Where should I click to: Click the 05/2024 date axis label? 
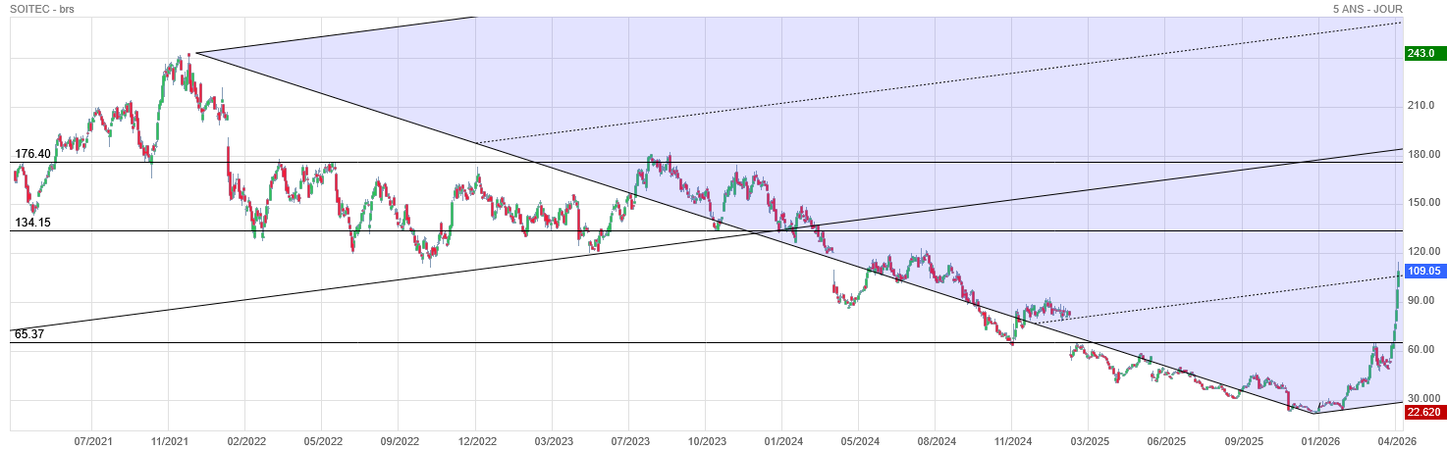[x=858, y=441]
